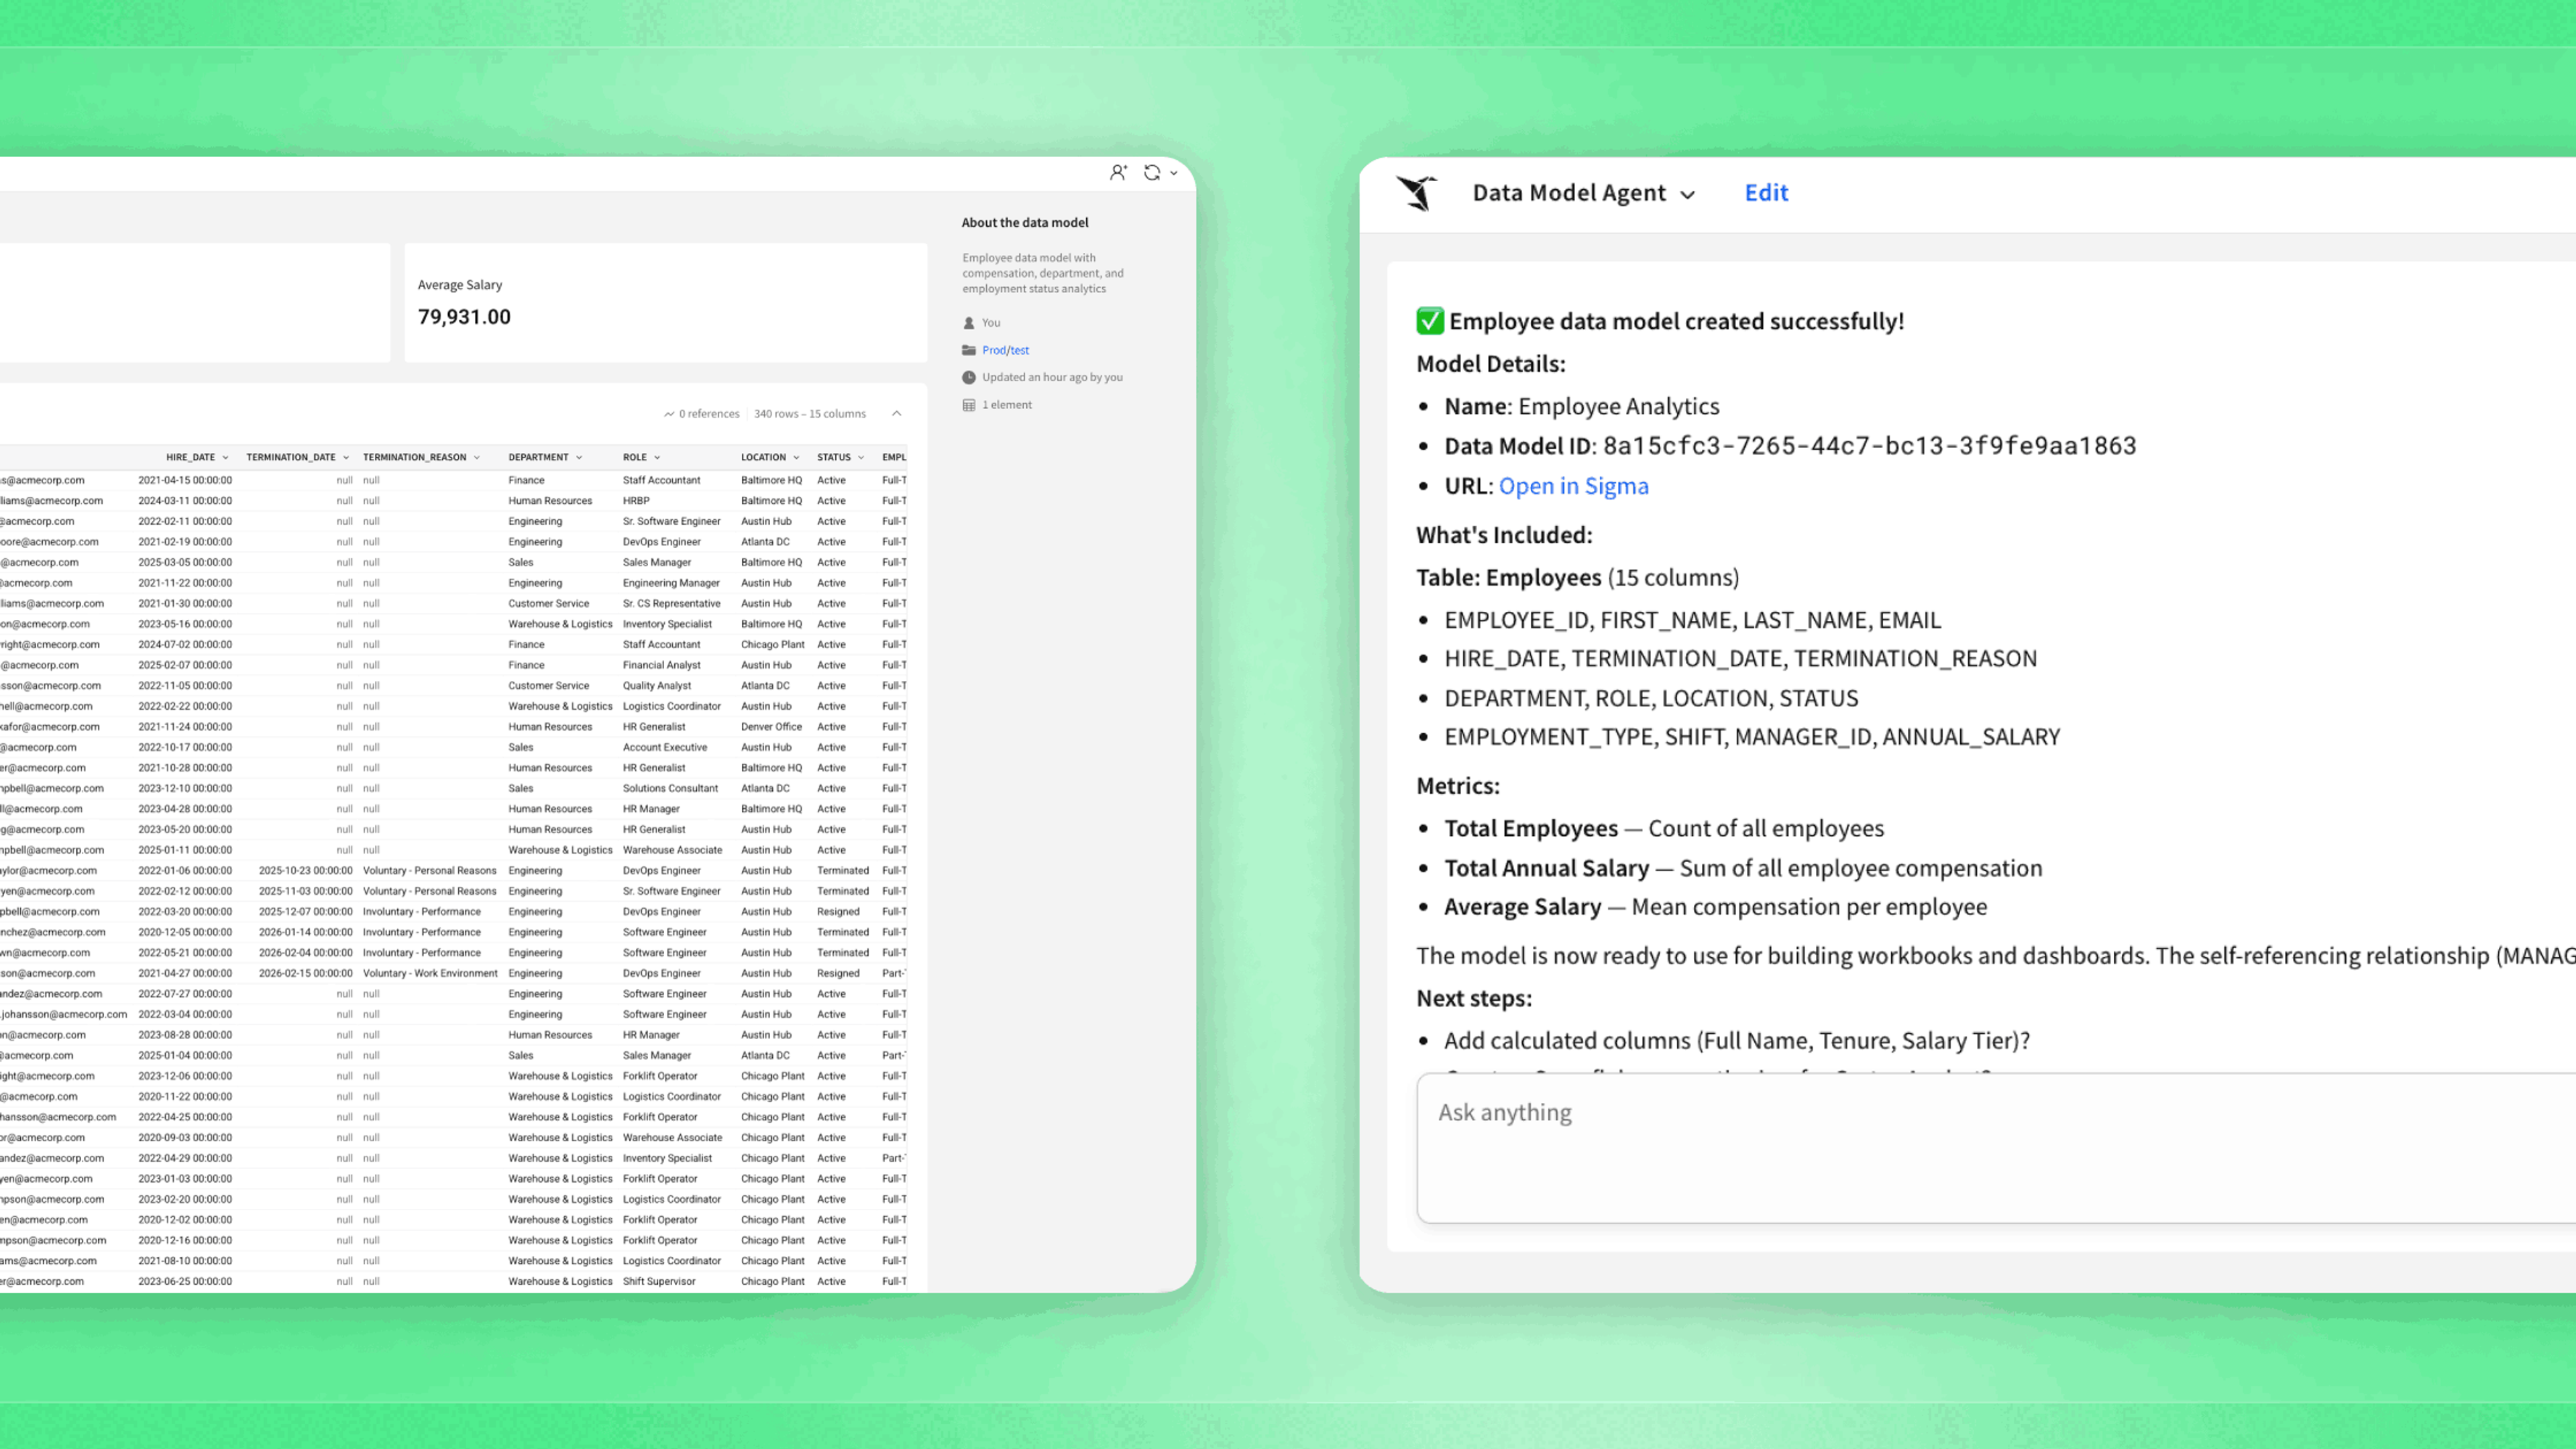2576x1449 pixels.
Task: Click the Financial Analyst role cell
Action: point(662,665)
